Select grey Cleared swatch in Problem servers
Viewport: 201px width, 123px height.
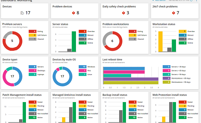(32, 39)
